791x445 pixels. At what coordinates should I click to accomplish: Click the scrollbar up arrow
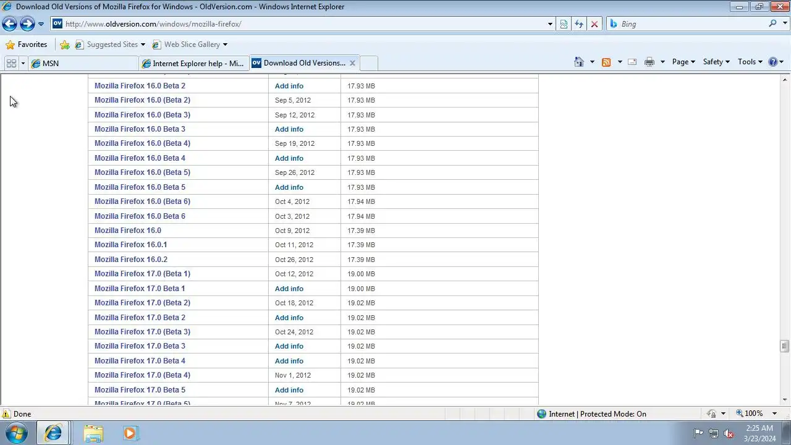pos(785,79)
